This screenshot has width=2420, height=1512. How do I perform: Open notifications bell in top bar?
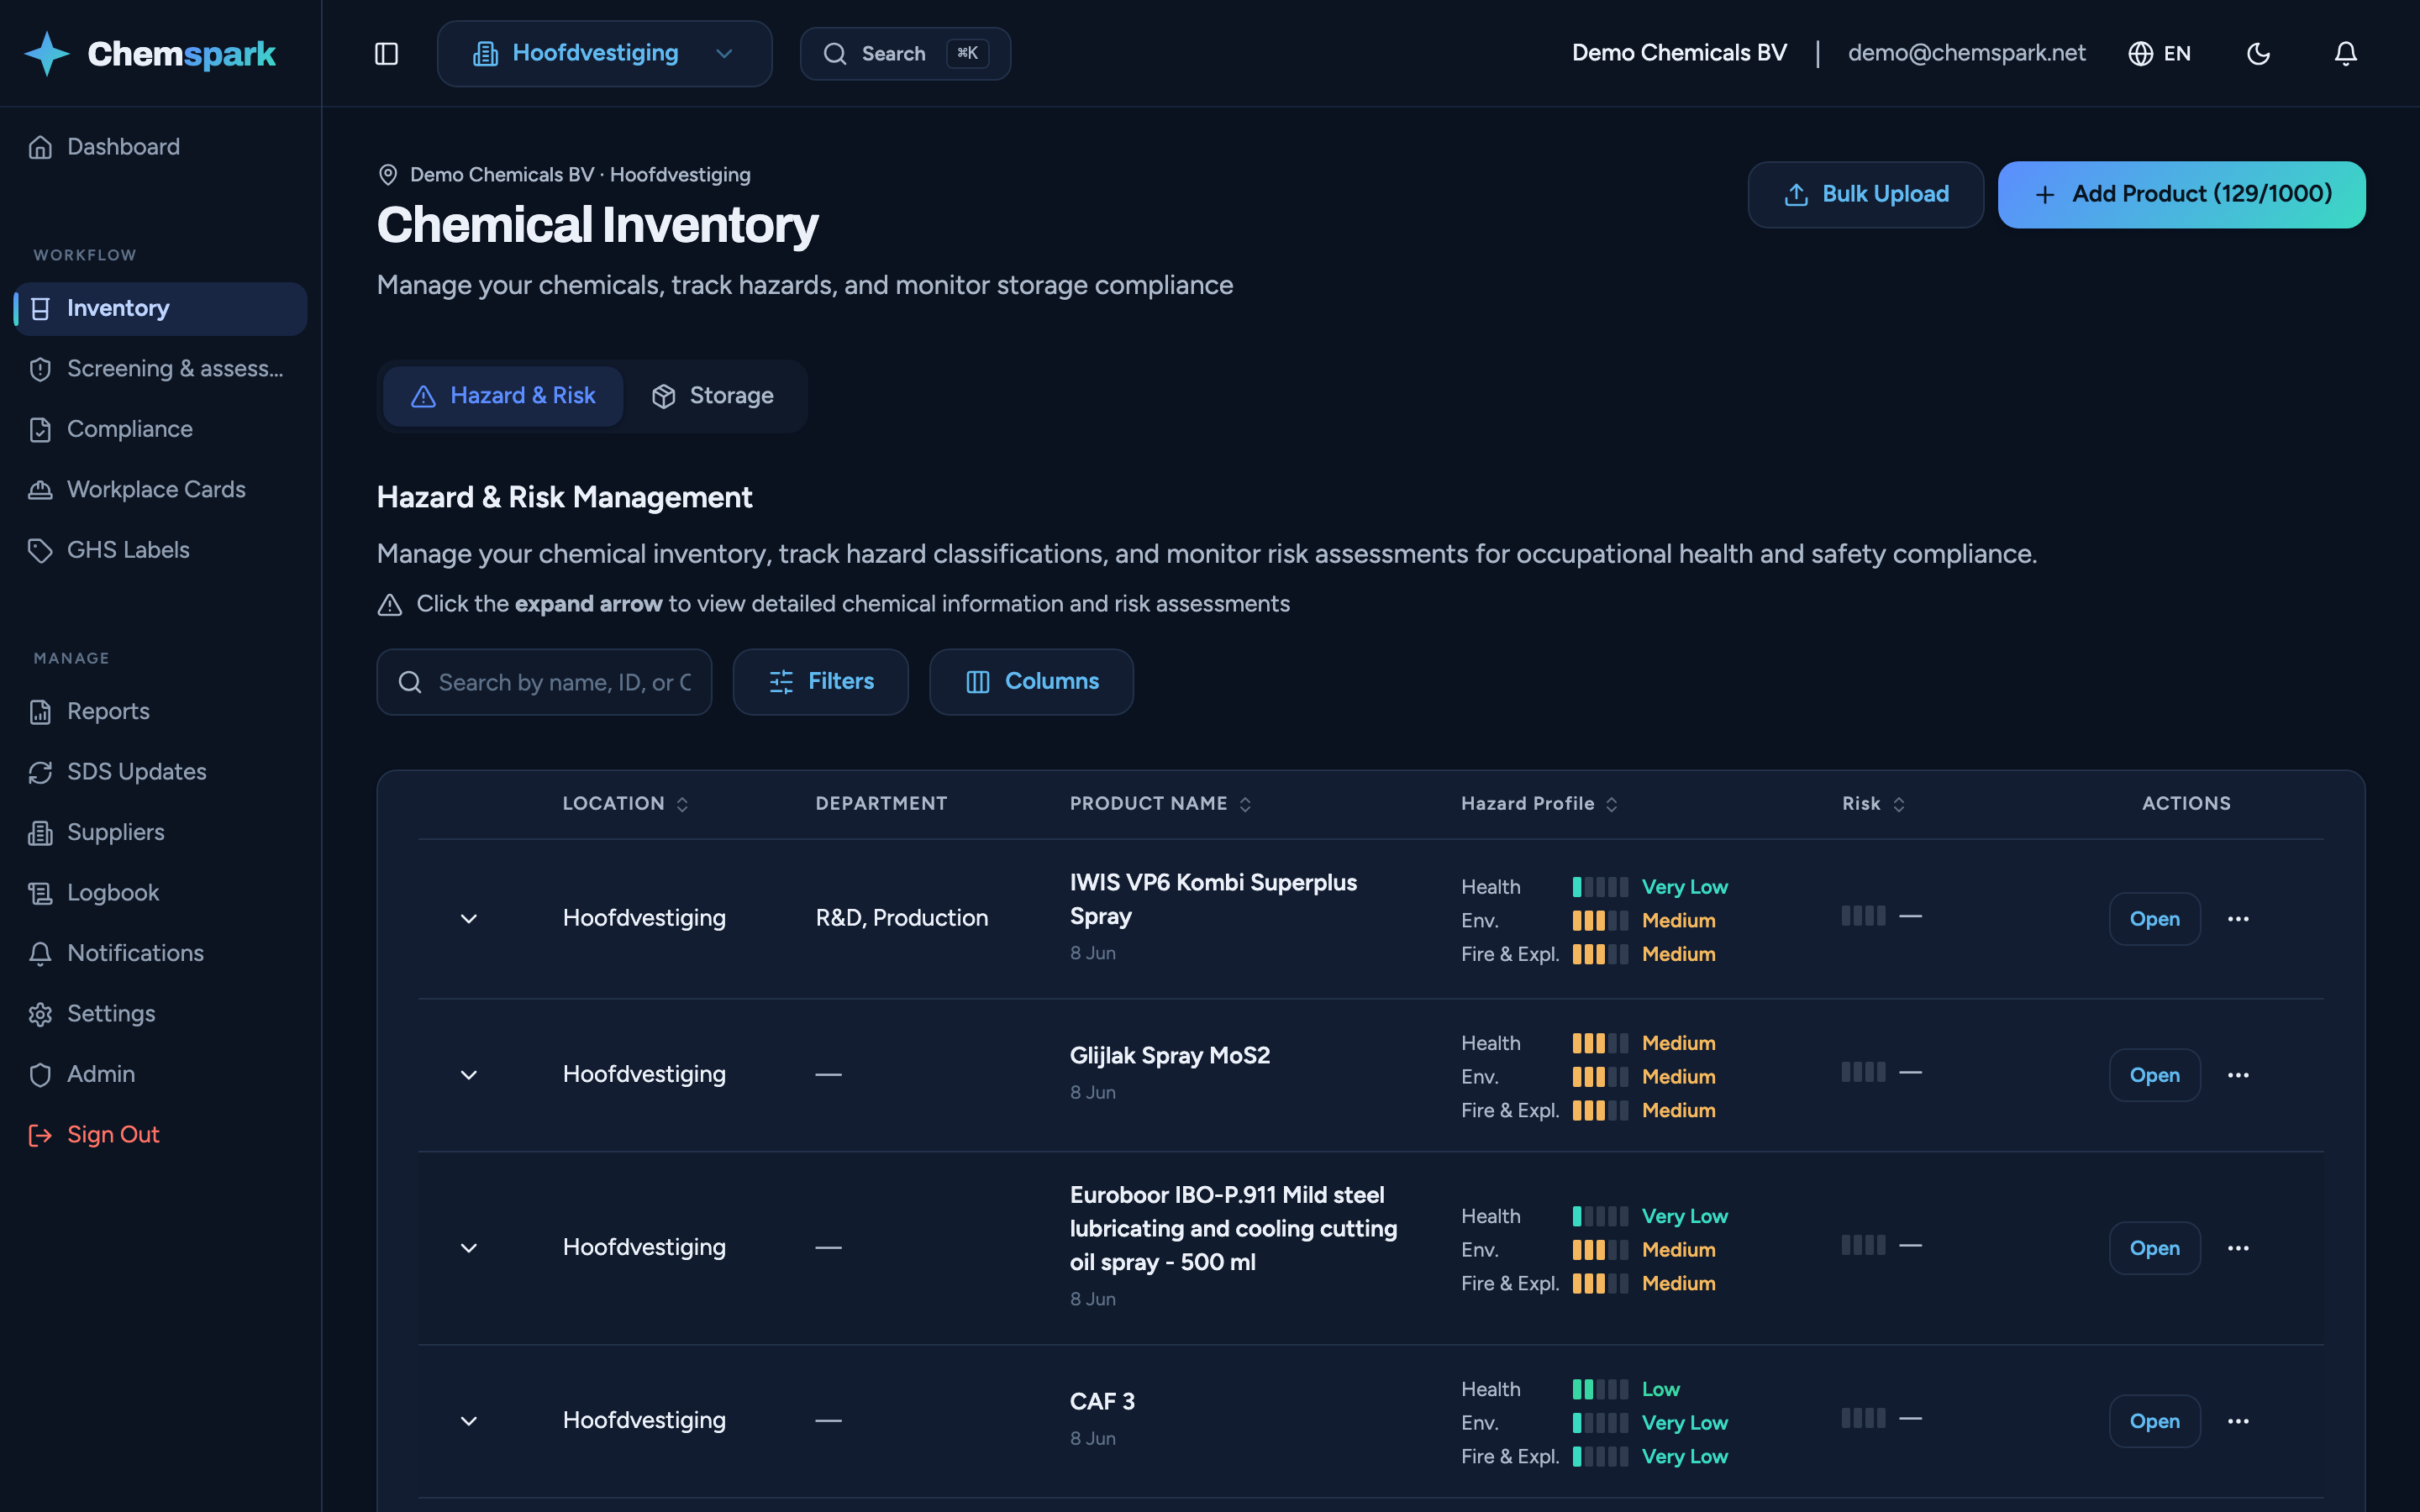(x=2345, y=53)
